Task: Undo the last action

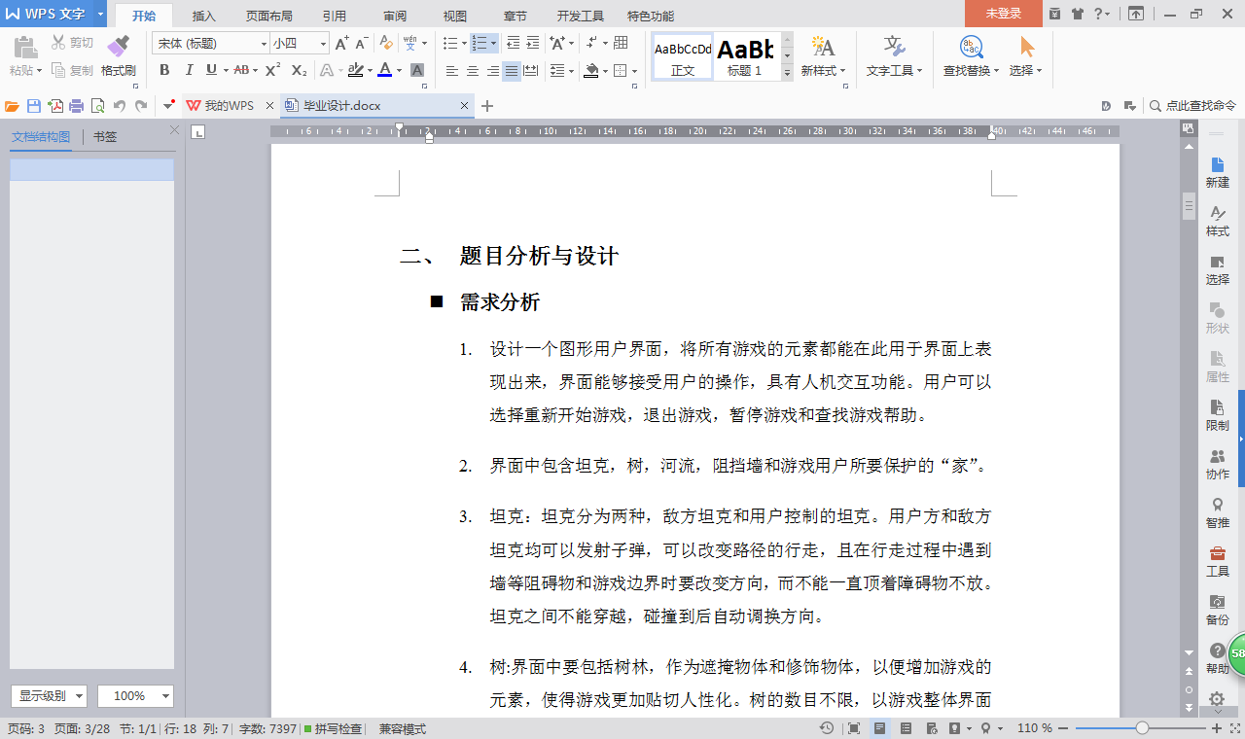Action: tap(120, 106)
